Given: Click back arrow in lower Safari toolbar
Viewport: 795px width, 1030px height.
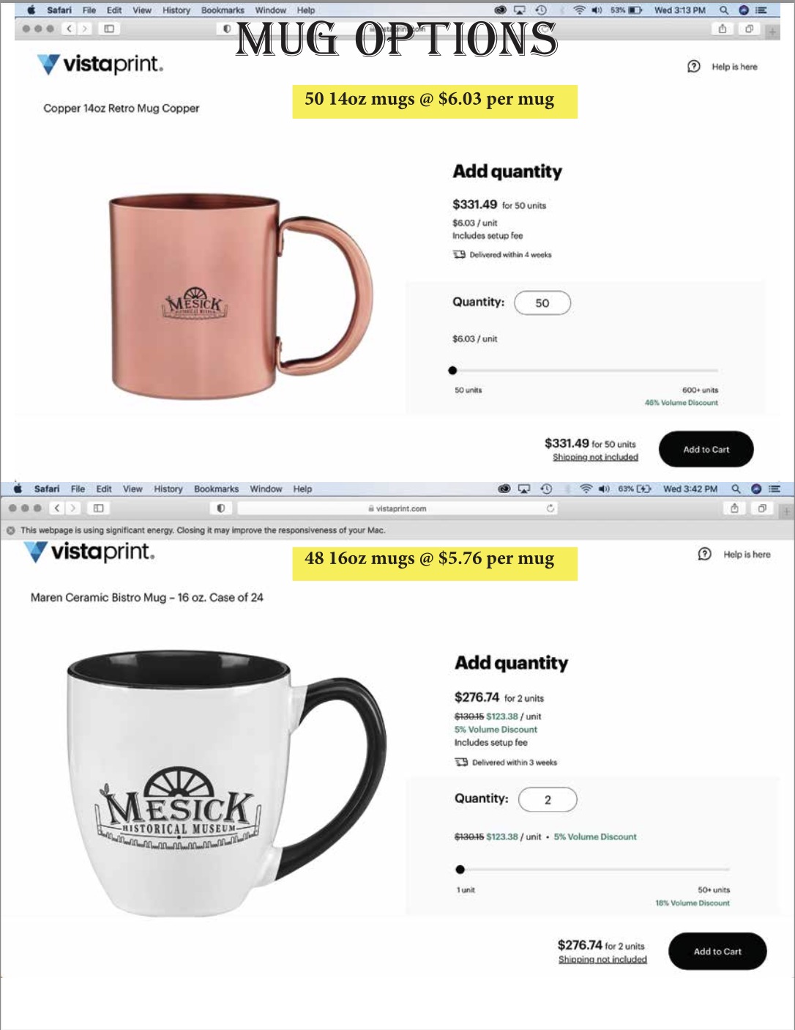Looking at the screenshot, I should [x=57, y=508].
